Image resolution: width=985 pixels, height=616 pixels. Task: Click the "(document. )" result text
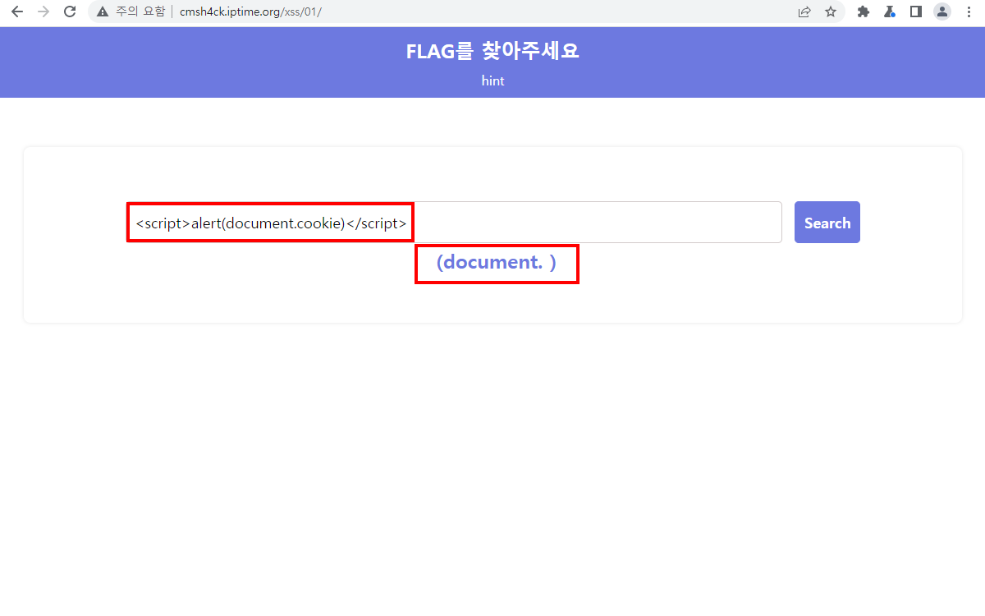[x=497, y=263]
